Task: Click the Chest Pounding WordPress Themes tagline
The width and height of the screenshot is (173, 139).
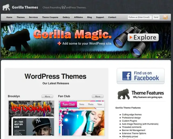Action: click(x=64, y=7)
